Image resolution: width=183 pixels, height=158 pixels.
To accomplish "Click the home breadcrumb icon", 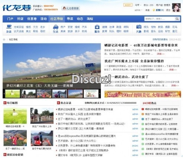I will coord(4,40).
